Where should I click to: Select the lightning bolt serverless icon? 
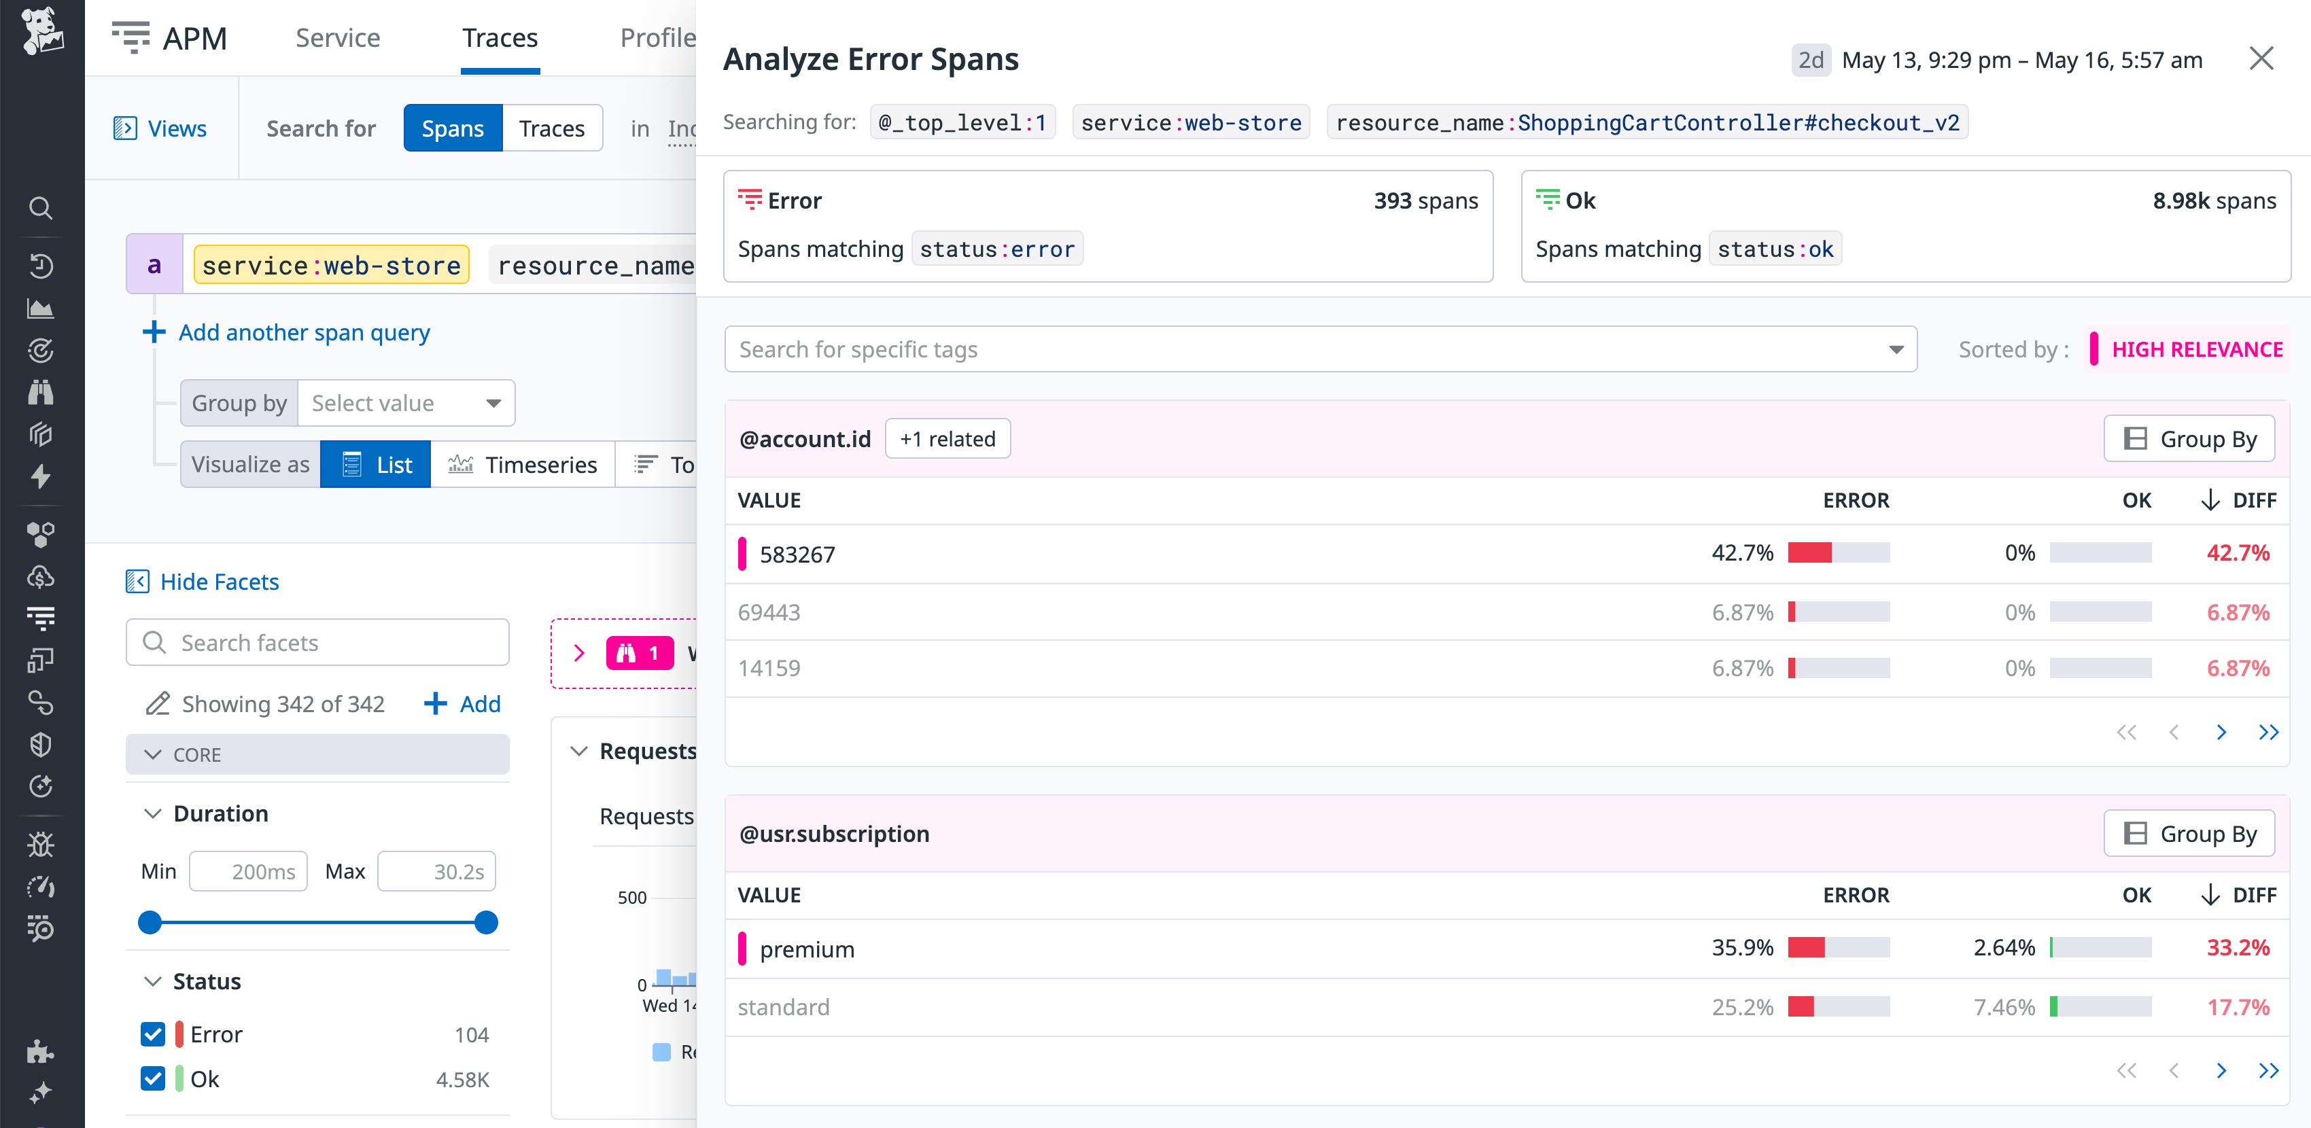[41, 478]
